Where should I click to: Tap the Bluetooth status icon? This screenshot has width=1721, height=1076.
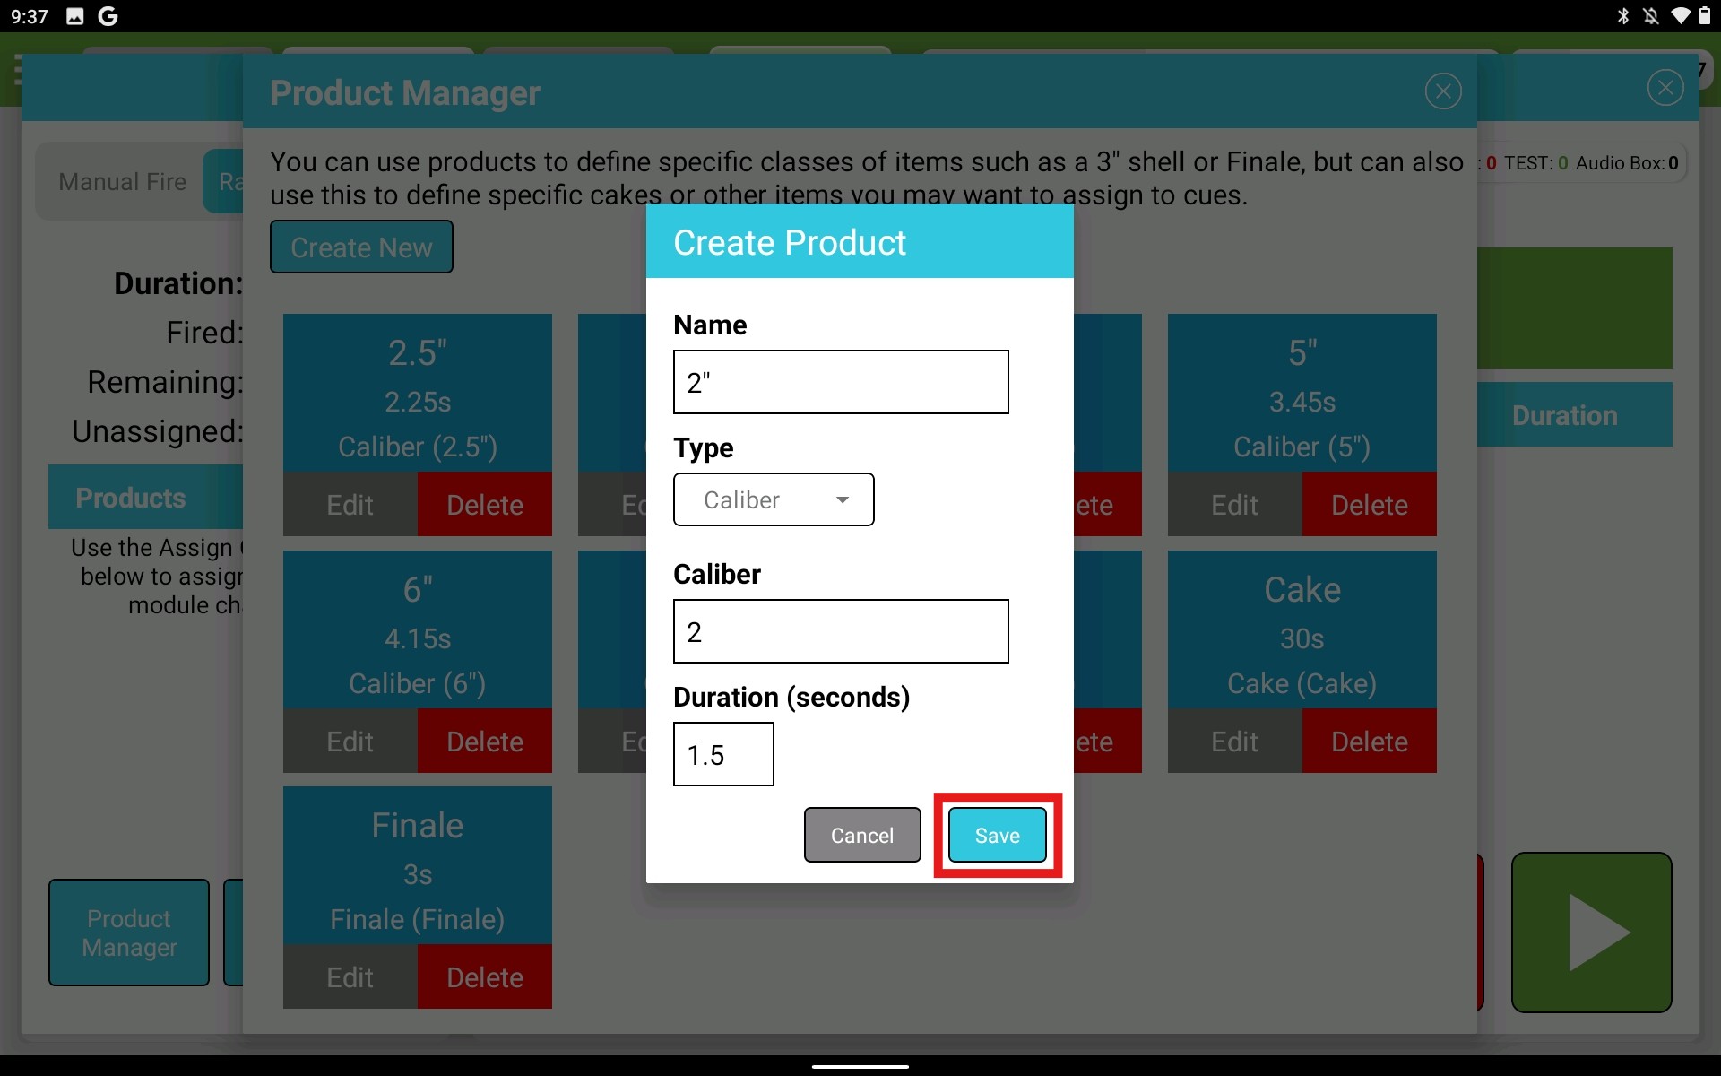(x=1623, y=15)
